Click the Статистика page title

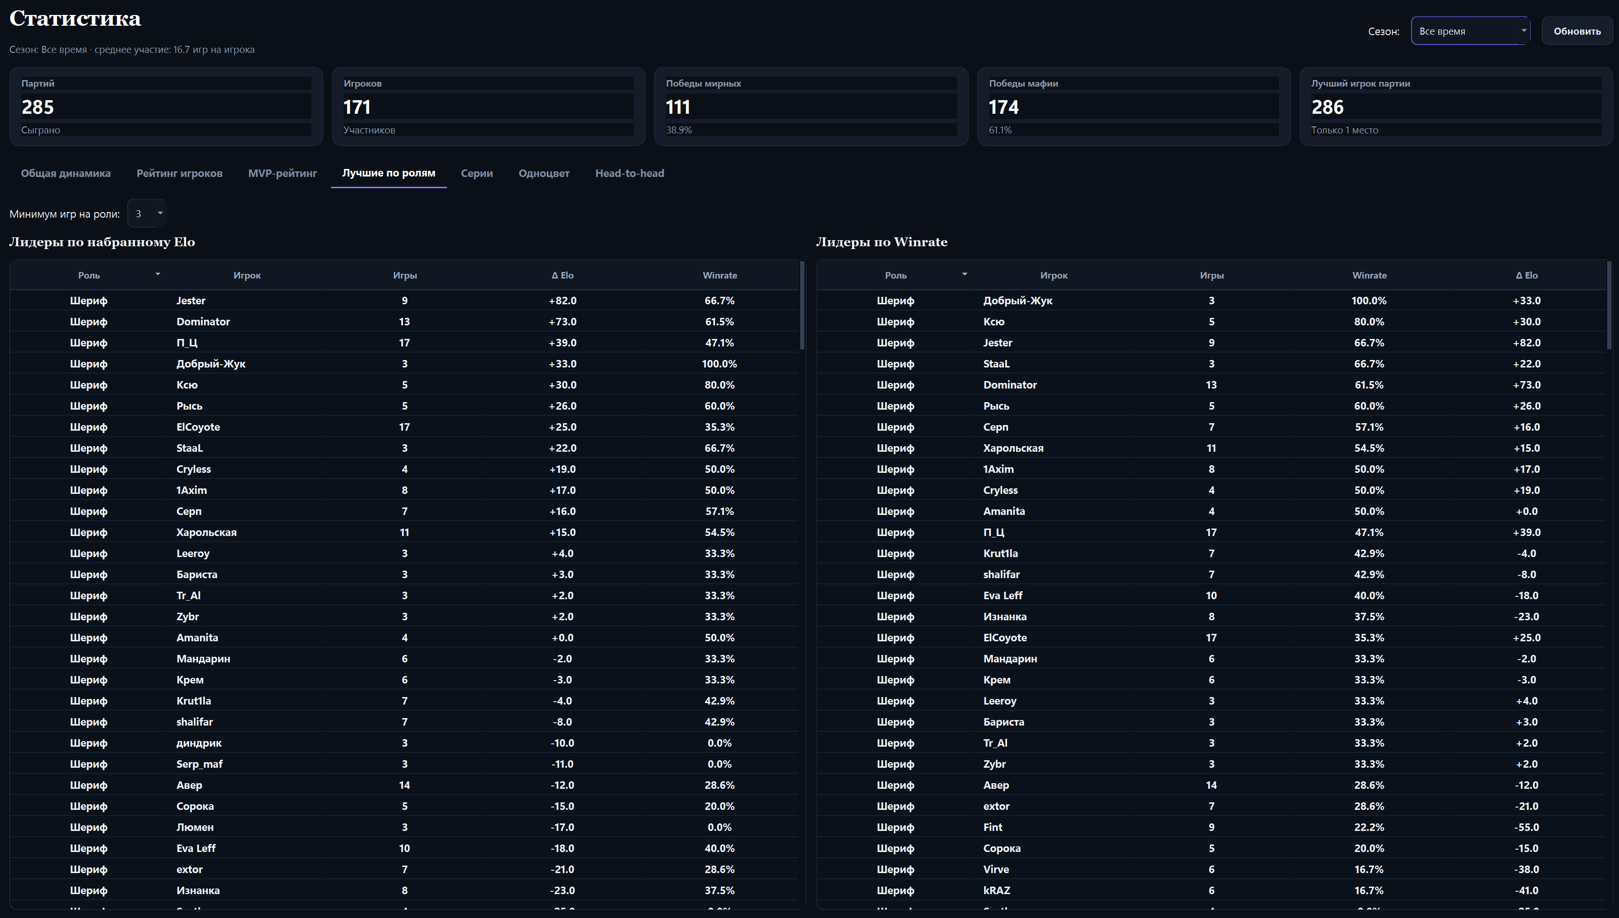(x=75, y=18)
